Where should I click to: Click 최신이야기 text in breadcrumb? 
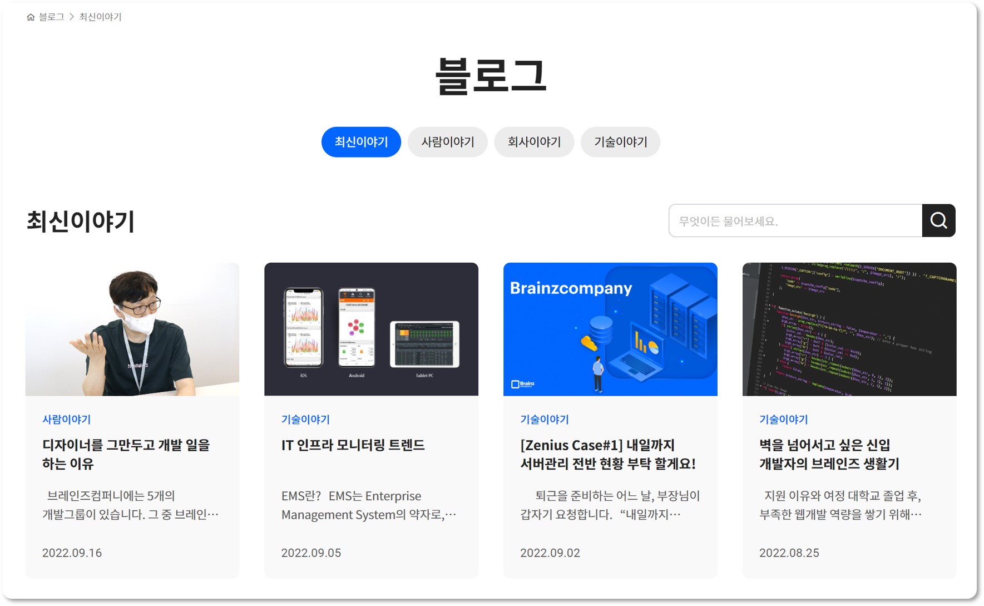pos(100,17)
